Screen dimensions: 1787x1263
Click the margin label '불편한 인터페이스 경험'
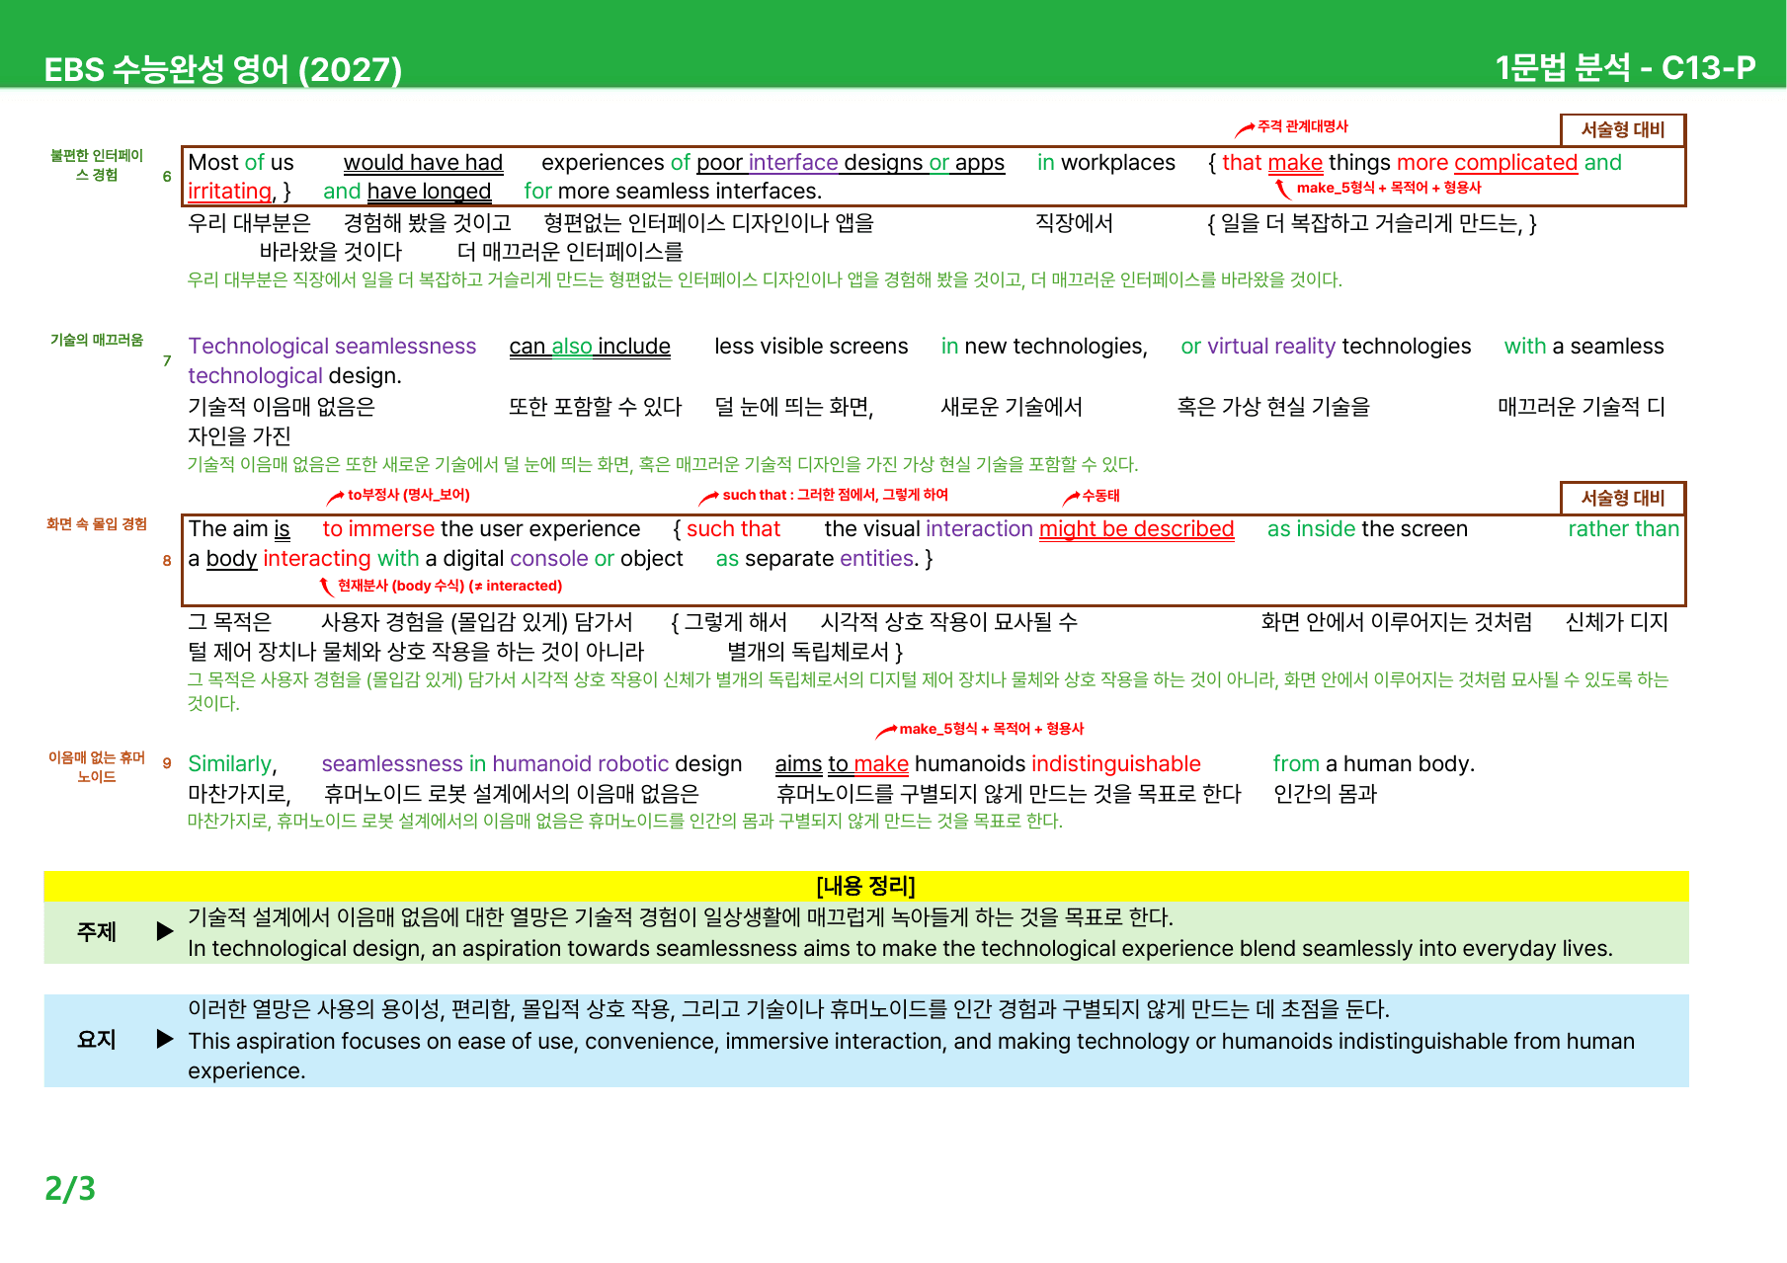pos(97,165)
